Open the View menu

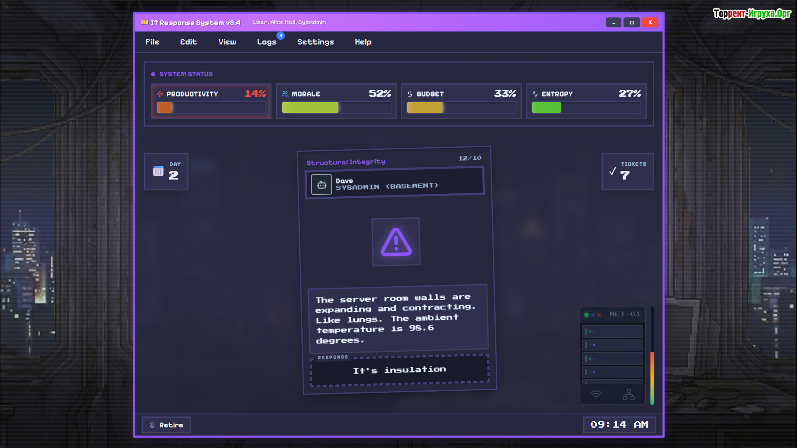(x=227, y=42)
